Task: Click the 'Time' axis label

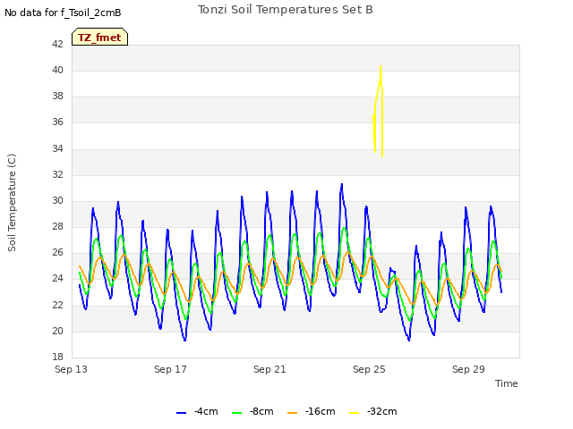Action: click(506, 383)
